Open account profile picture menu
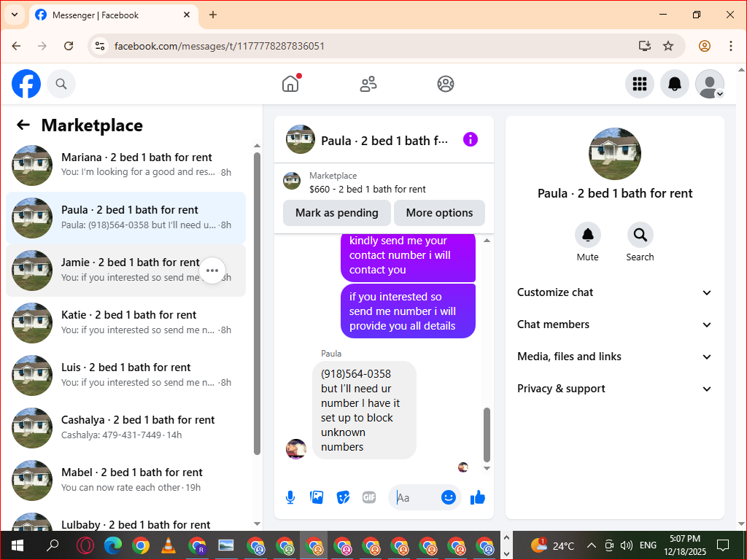 709,84
